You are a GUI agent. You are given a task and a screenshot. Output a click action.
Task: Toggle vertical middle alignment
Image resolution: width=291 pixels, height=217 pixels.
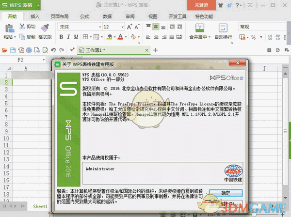coord(156,27)
